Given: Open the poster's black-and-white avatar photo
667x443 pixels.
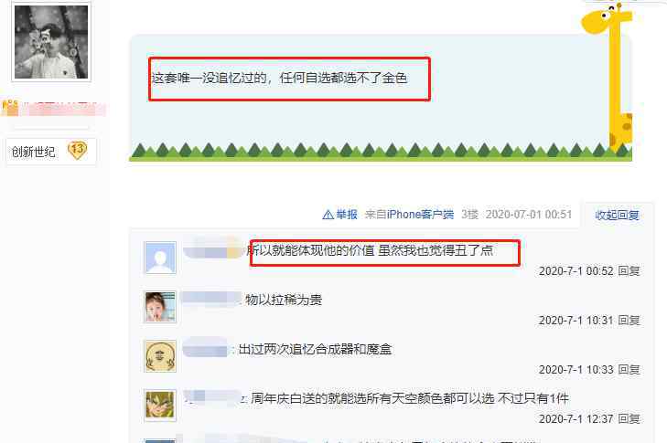Looking at the screenshot, I should tap(51, 42).
